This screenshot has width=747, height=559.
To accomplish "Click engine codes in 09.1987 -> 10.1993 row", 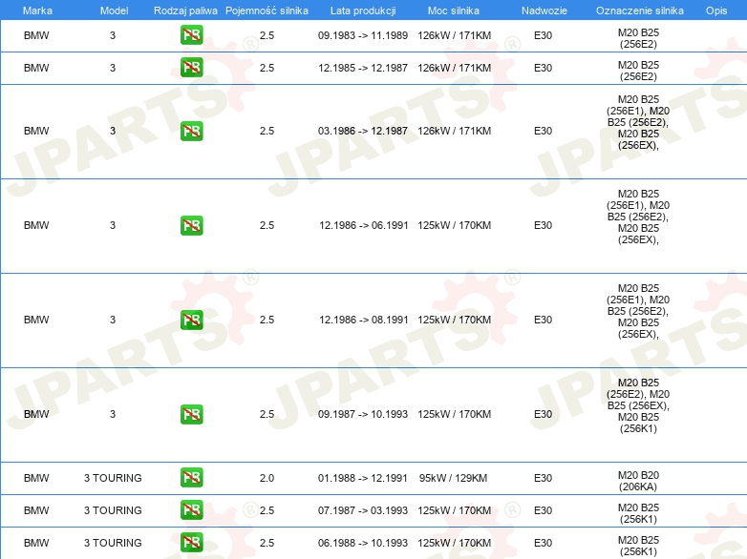I will pyautogui.click(x=638, y=405).
